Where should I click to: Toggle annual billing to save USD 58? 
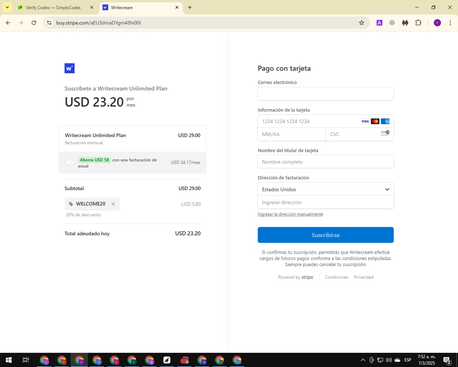tap(70, 162)
